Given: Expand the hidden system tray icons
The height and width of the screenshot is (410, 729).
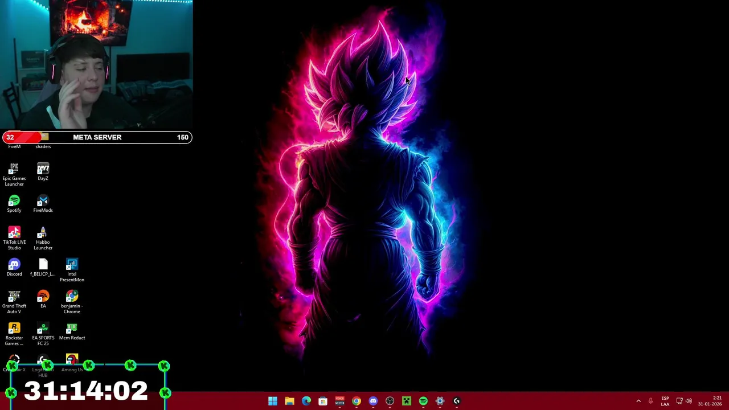Looking at the screenshot, I should click(x=638, y=401).
